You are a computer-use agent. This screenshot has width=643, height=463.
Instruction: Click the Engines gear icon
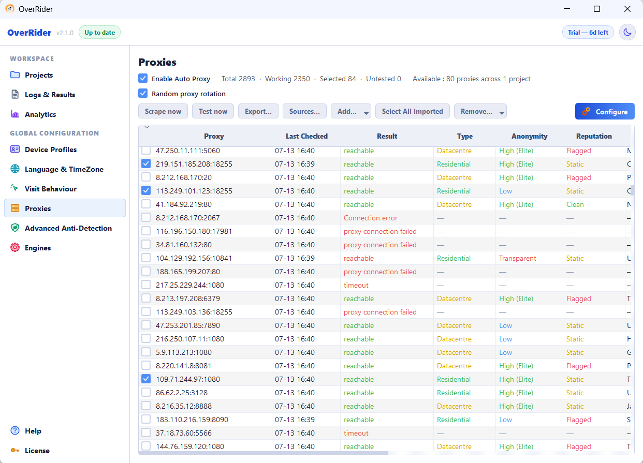coord(15,248)
